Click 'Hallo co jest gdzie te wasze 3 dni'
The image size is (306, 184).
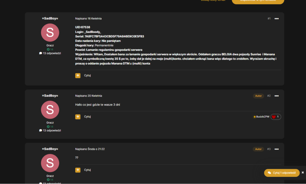click(98, 105)
